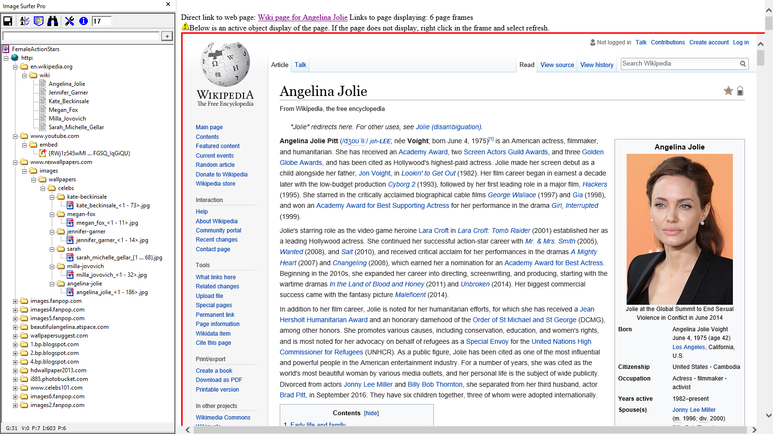Click the Not logged in user icon
This screenshot has width=773, height=434.
click(x=593, y=42)
